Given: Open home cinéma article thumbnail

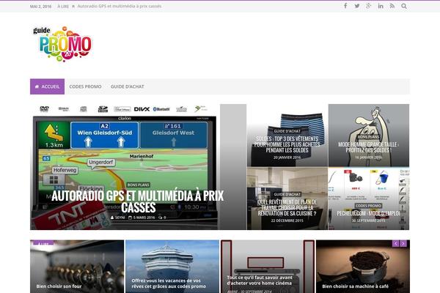Looking at the screenshot, I should (x=268, y=267).
